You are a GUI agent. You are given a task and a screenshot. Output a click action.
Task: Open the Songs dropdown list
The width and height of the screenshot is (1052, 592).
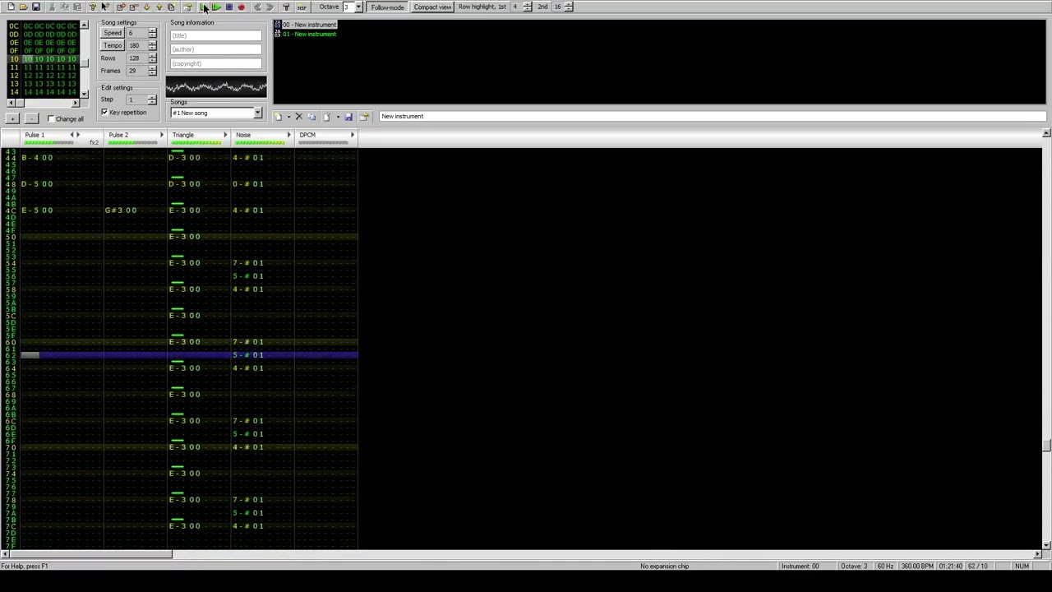[257, 113]
